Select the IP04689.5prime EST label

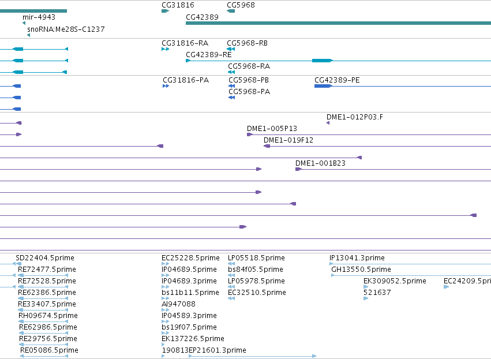(189, 270)
